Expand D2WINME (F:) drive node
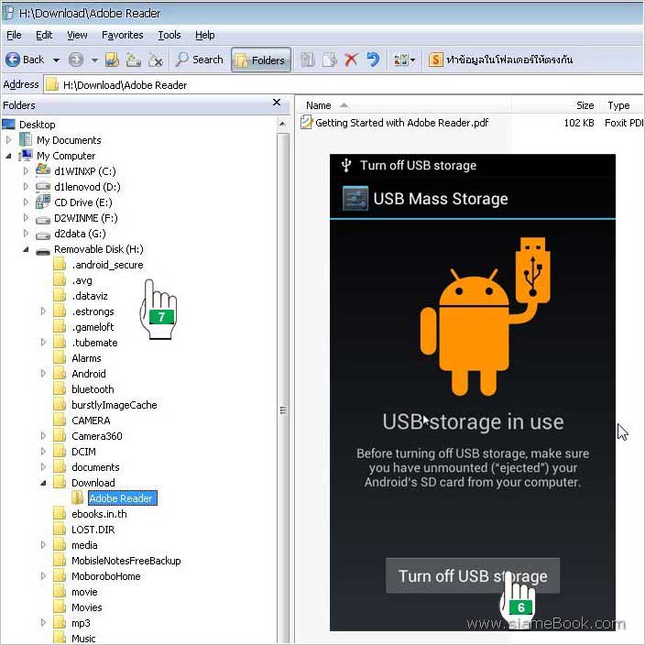This screenshot has width=645, height=645. point(26,218)
